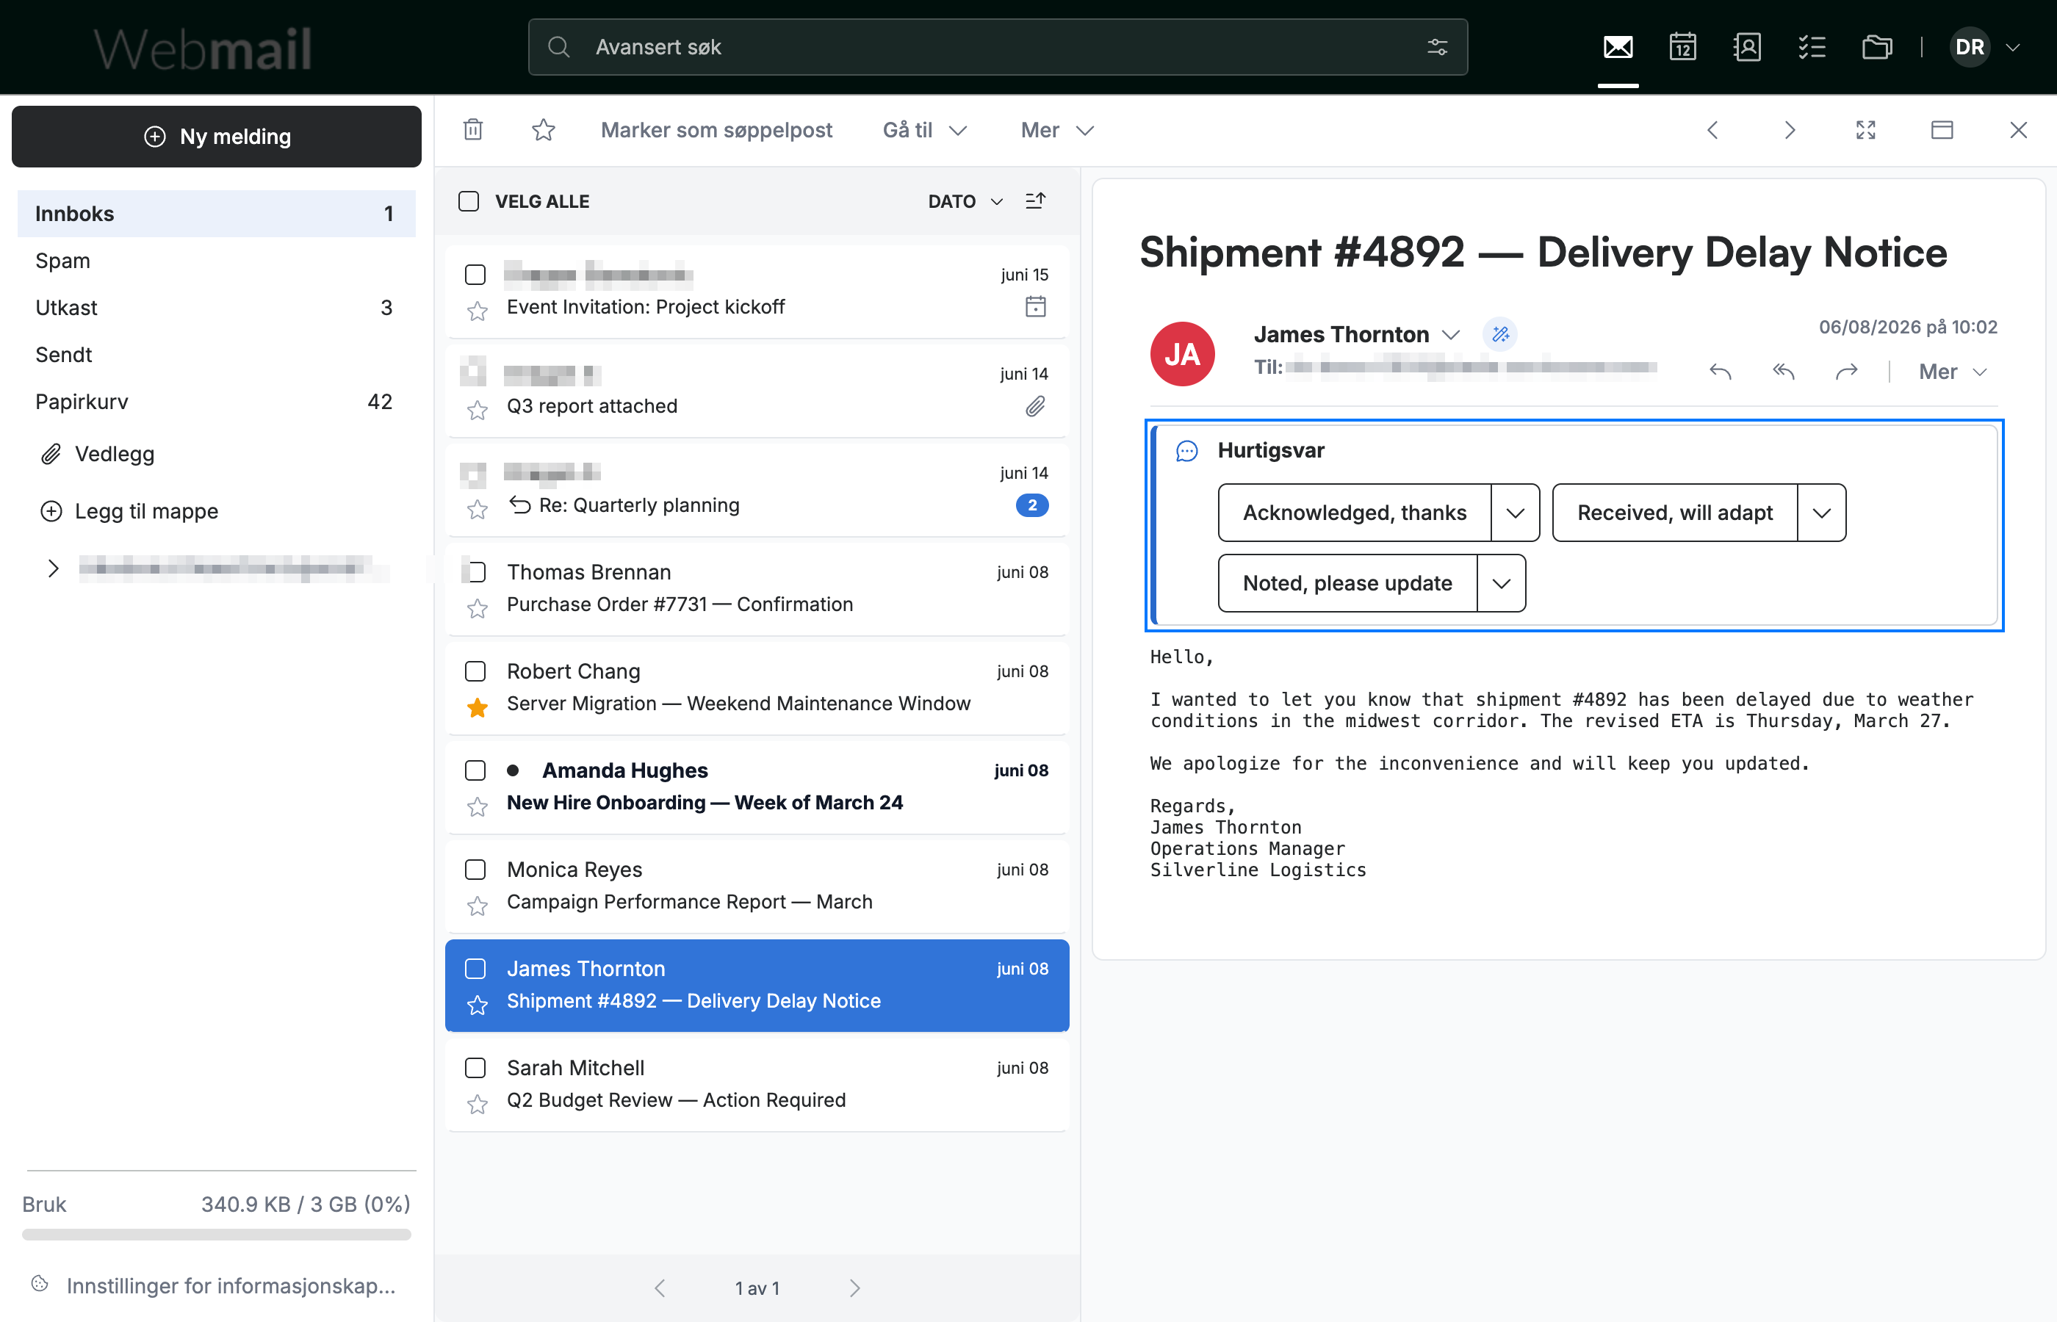Open the Tasks checklist icon

1812,47
